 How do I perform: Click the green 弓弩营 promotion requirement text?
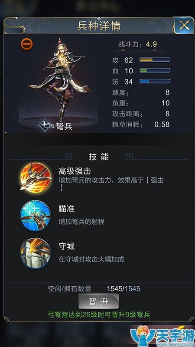99,314
